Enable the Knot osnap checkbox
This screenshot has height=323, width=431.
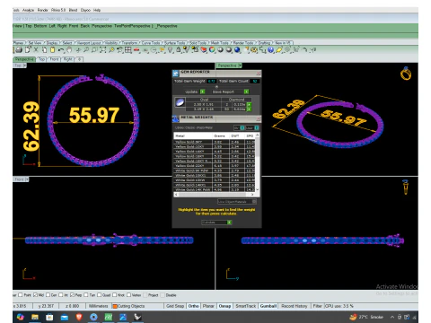114,295
